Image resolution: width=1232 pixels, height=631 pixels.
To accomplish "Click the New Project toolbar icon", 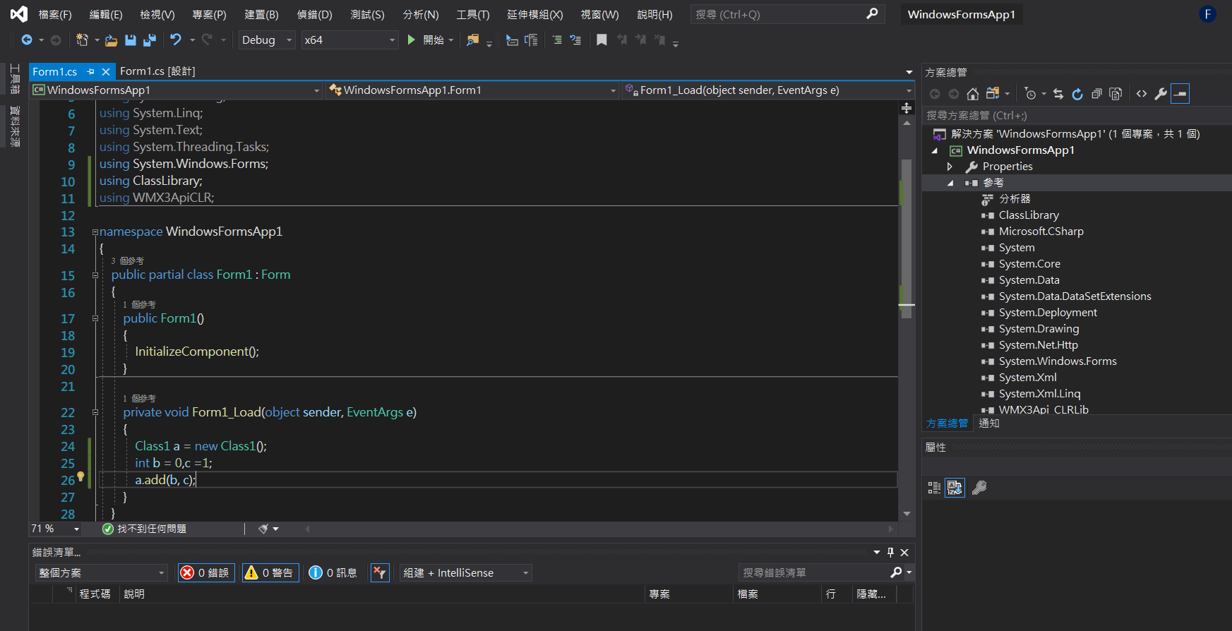I will click(x=83, y=40).
